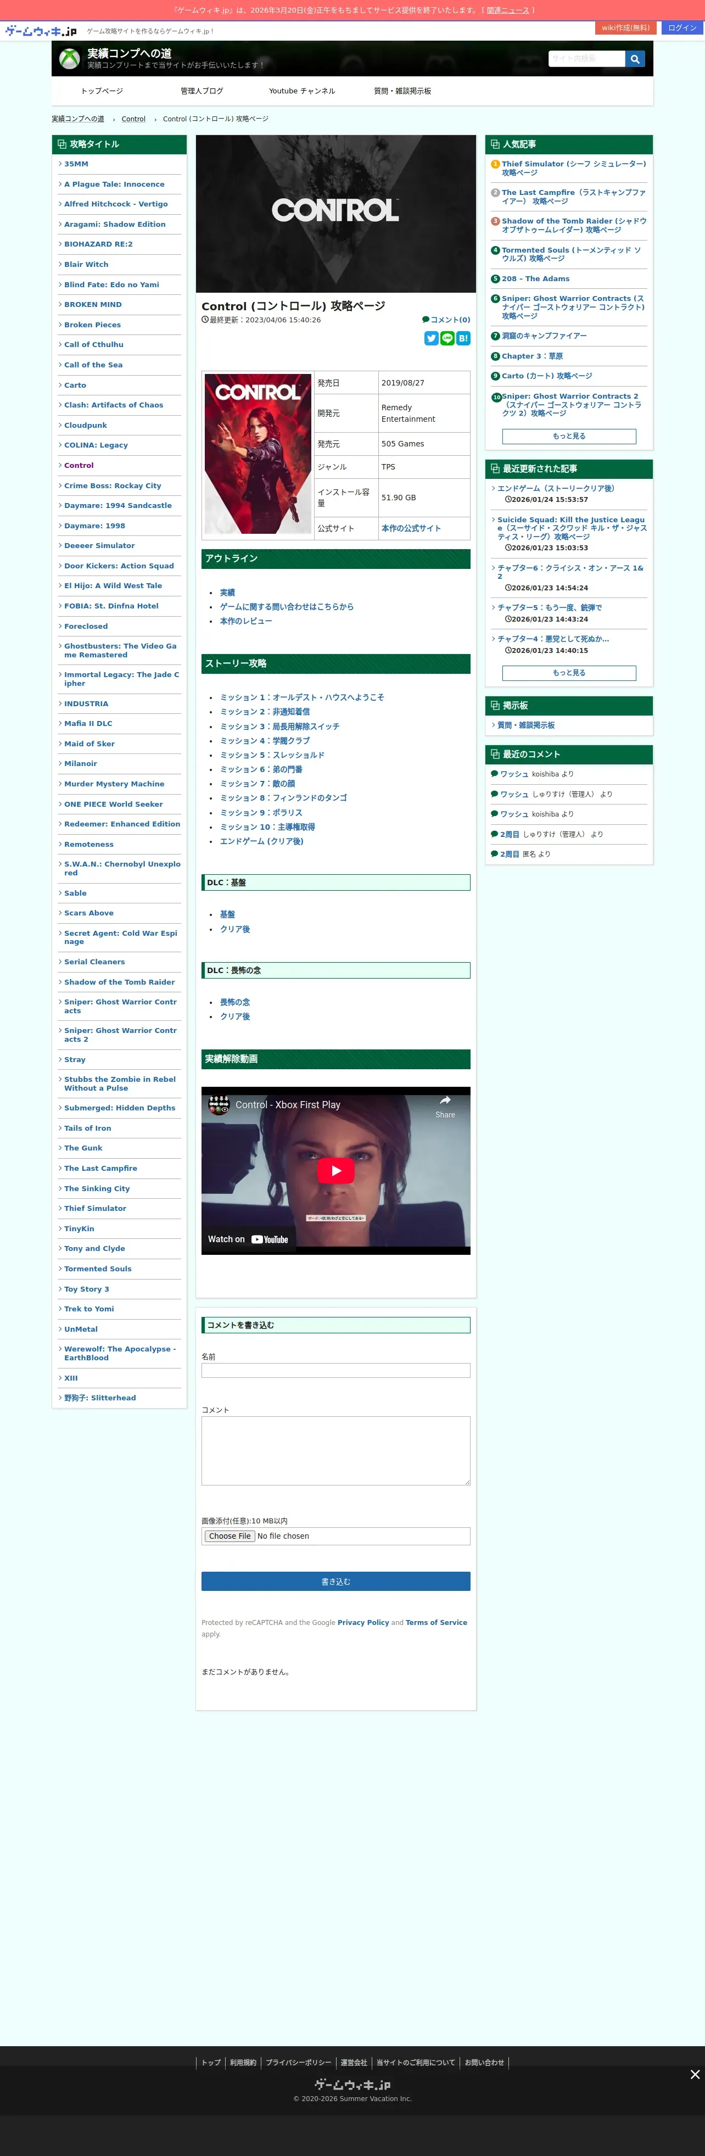Click the Xbox logo in header
The width and height of the screenshot is (705, 2156).
(70, 59)
